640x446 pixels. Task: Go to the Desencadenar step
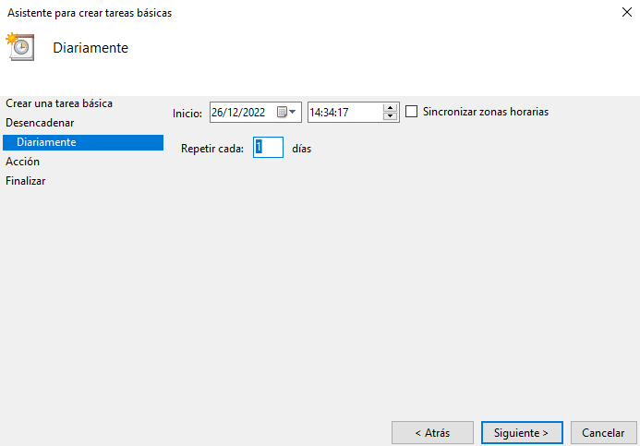tap(40, 123)
